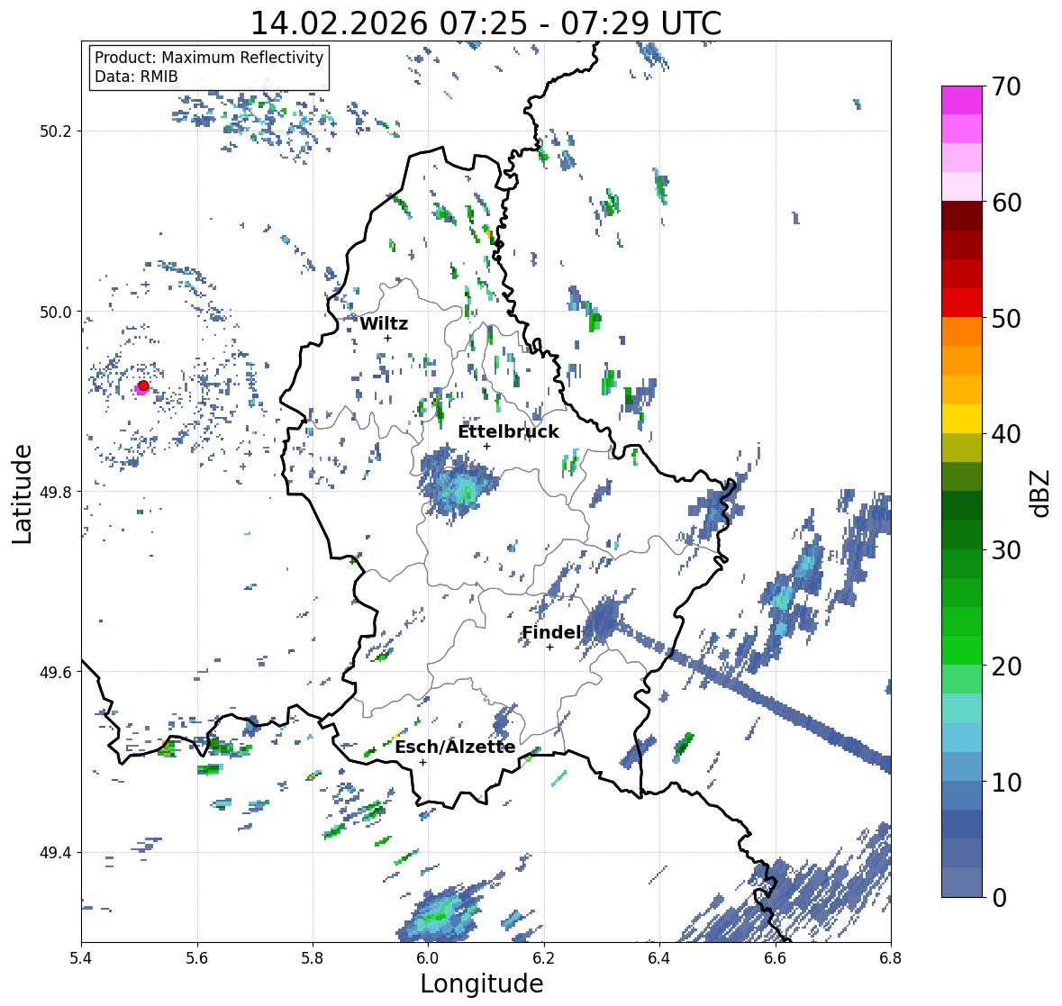1062x1006 pixels.
Task: Click the 10 value on colorbar
Action: pos(1006,782)
